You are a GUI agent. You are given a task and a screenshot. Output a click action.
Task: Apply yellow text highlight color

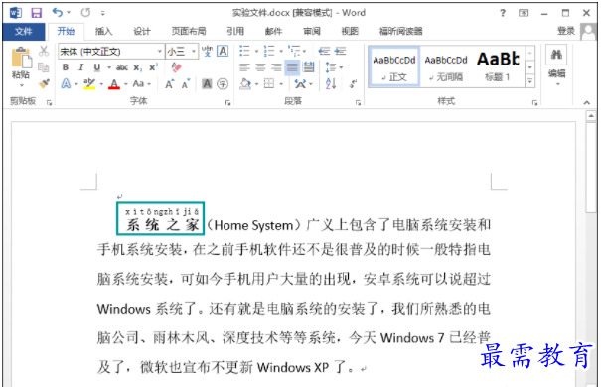(x=89, y=83)
